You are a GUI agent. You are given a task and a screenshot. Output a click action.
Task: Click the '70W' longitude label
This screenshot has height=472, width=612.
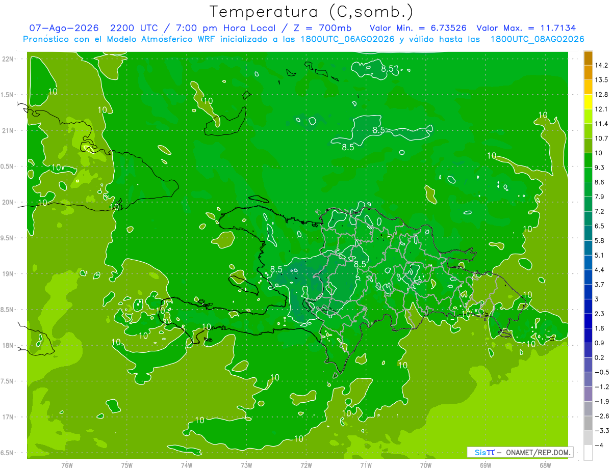coord(425,465)
